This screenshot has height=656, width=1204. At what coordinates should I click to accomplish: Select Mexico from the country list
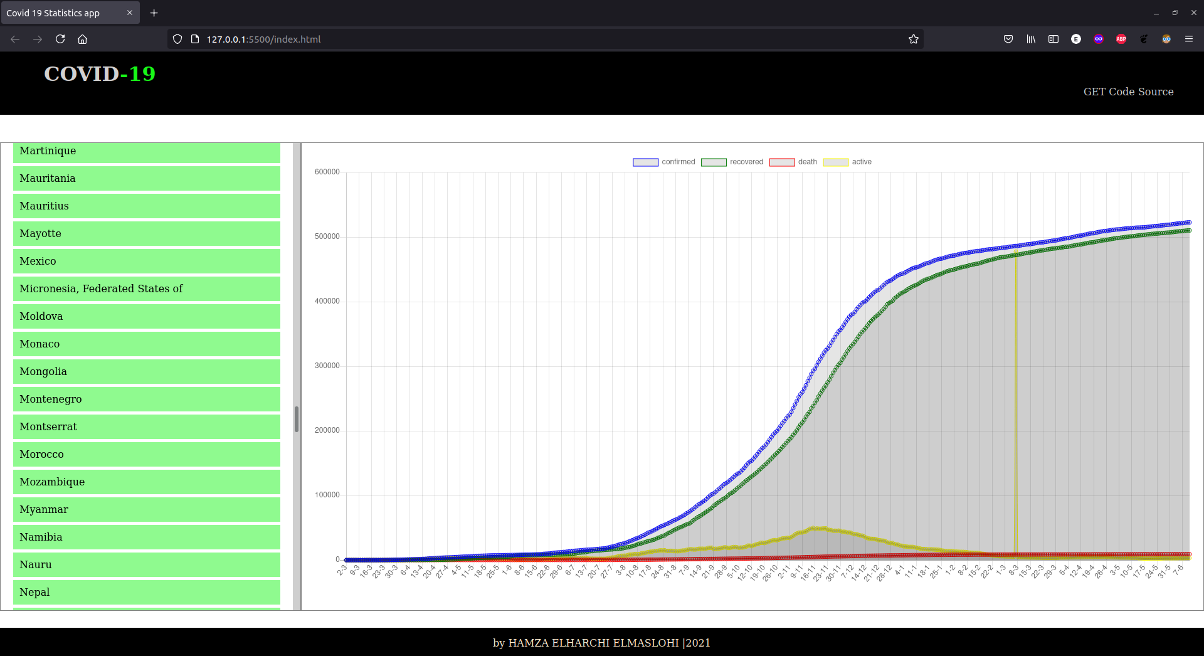click(x=147, y=261)
